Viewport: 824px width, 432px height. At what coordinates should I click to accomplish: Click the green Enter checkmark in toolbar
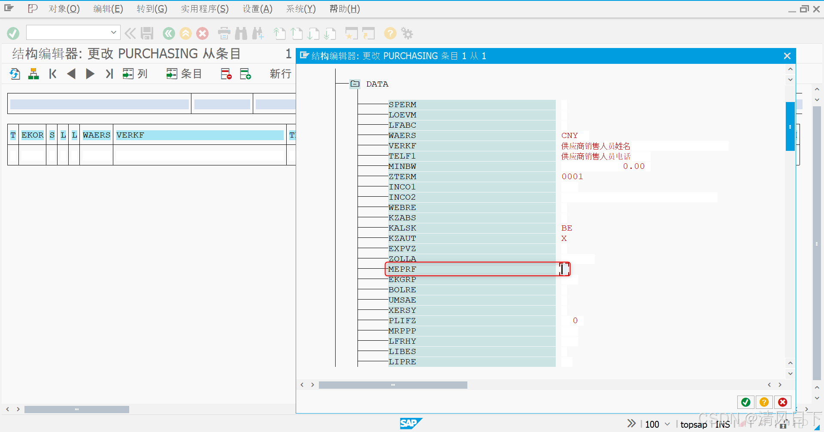tap(13, 33)
